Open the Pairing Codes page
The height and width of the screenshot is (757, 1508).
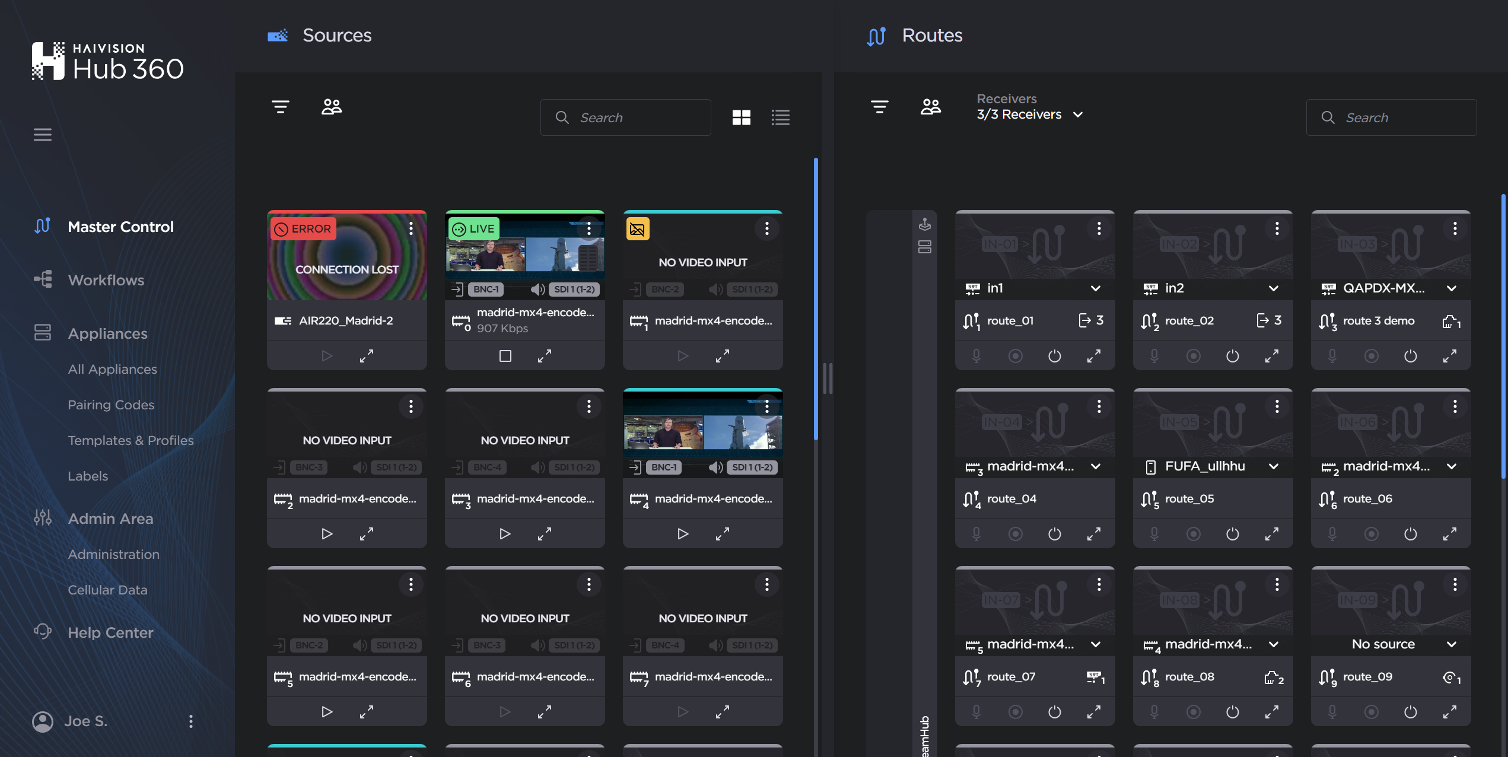coord(110,405)
